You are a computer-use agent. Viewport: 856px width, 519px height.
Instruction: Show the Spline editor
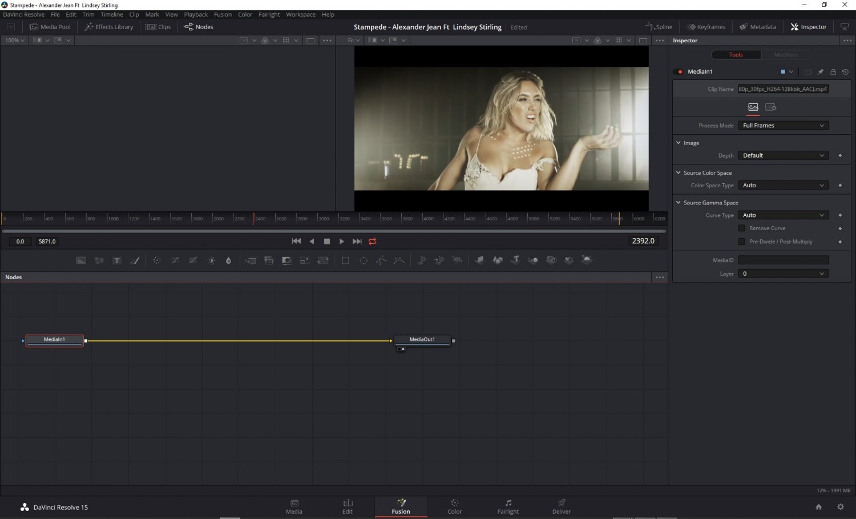tap(659, 27)
